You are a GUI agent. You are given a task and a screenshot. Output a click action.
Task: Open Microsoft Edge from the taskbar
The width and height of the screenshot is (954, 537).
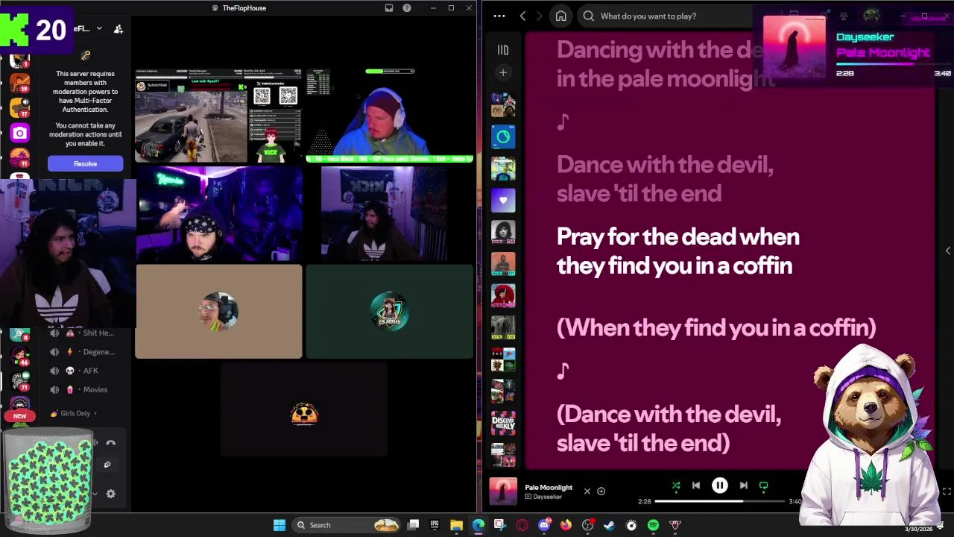tap(478, 525)
